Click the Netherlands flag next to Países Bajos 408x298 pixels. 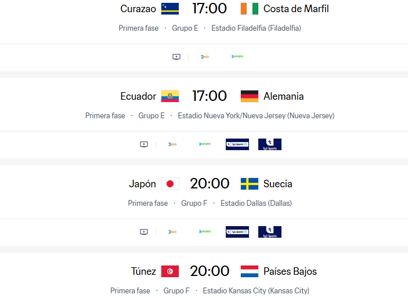pos(250,271)
